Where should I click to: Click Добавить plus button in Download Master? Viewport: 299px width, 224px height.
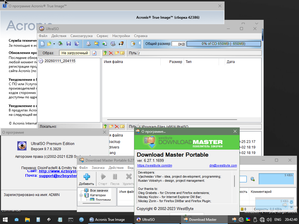click(x=86, y=179)
